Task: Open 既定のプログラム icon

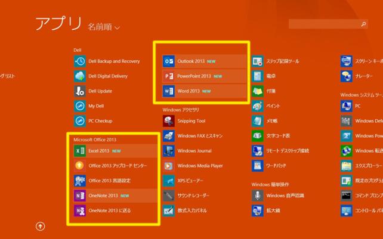Action: pos(347,181)
